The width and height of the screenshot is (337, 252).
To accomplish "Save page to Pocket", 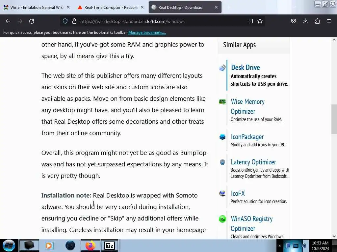I will (x=294, y=21).
